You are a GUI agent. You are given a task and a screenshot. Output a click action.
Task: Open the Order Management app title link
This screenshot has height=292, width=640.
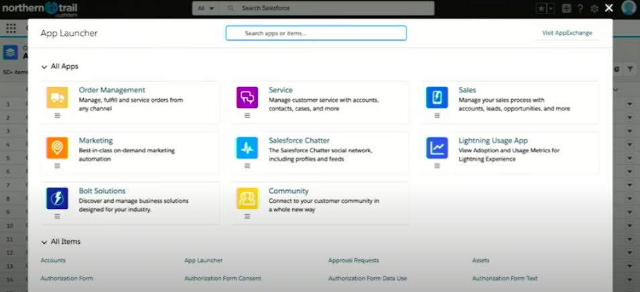coord(112,90)
